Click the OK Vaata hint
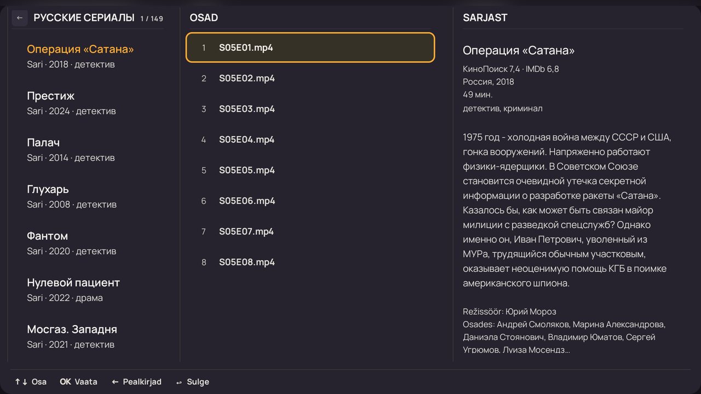The image size is (701, 394). (x=79, y=382)
